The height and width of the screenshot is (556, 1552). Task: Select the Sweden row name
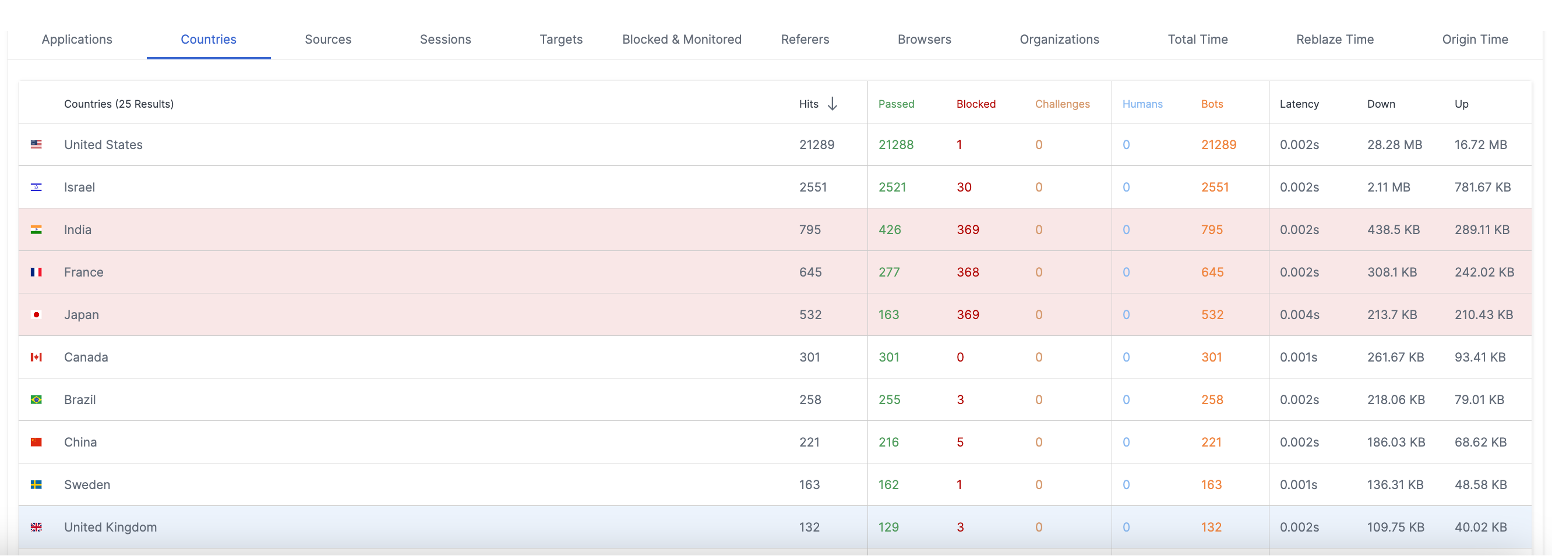tap(87, 485)
